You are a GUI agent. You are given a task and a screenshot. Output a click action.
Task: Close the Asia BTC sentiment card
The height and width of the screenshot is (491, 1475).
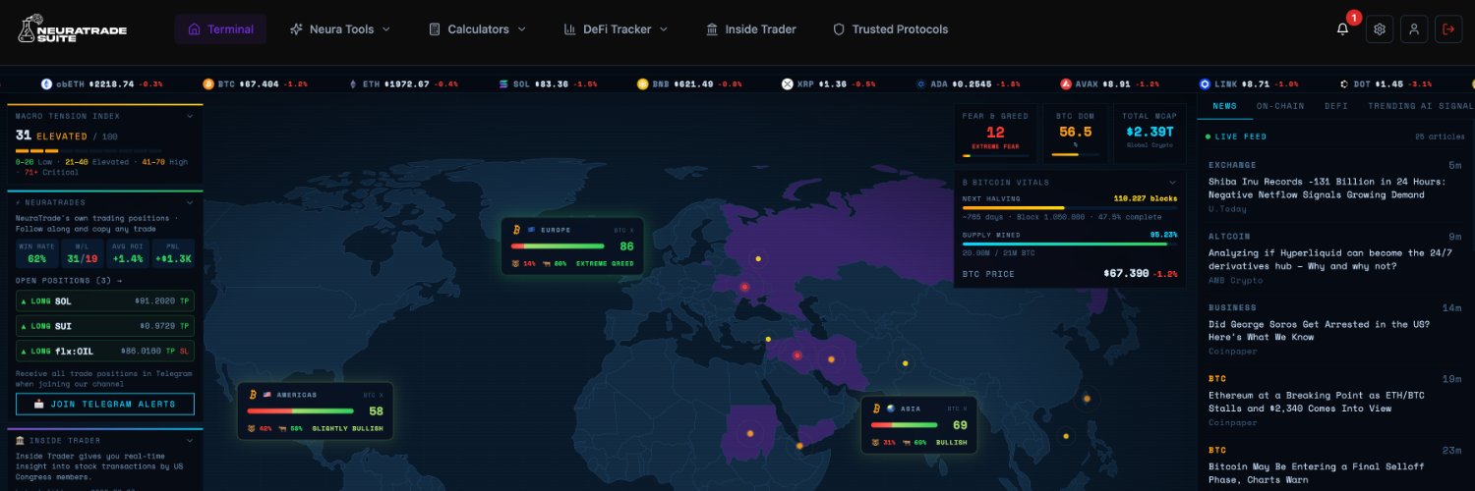964,409
